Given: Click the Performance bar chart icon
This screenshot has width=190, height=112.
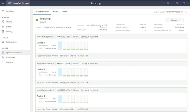Looking at the screenshot, I should 3,42.
